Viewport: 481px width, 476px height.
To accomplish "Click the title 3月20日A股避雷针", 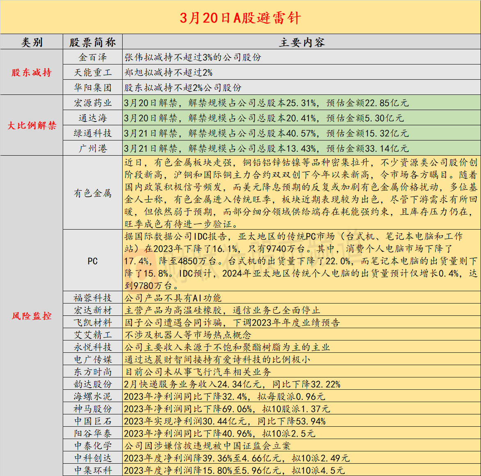I will [x=240, y=18].
